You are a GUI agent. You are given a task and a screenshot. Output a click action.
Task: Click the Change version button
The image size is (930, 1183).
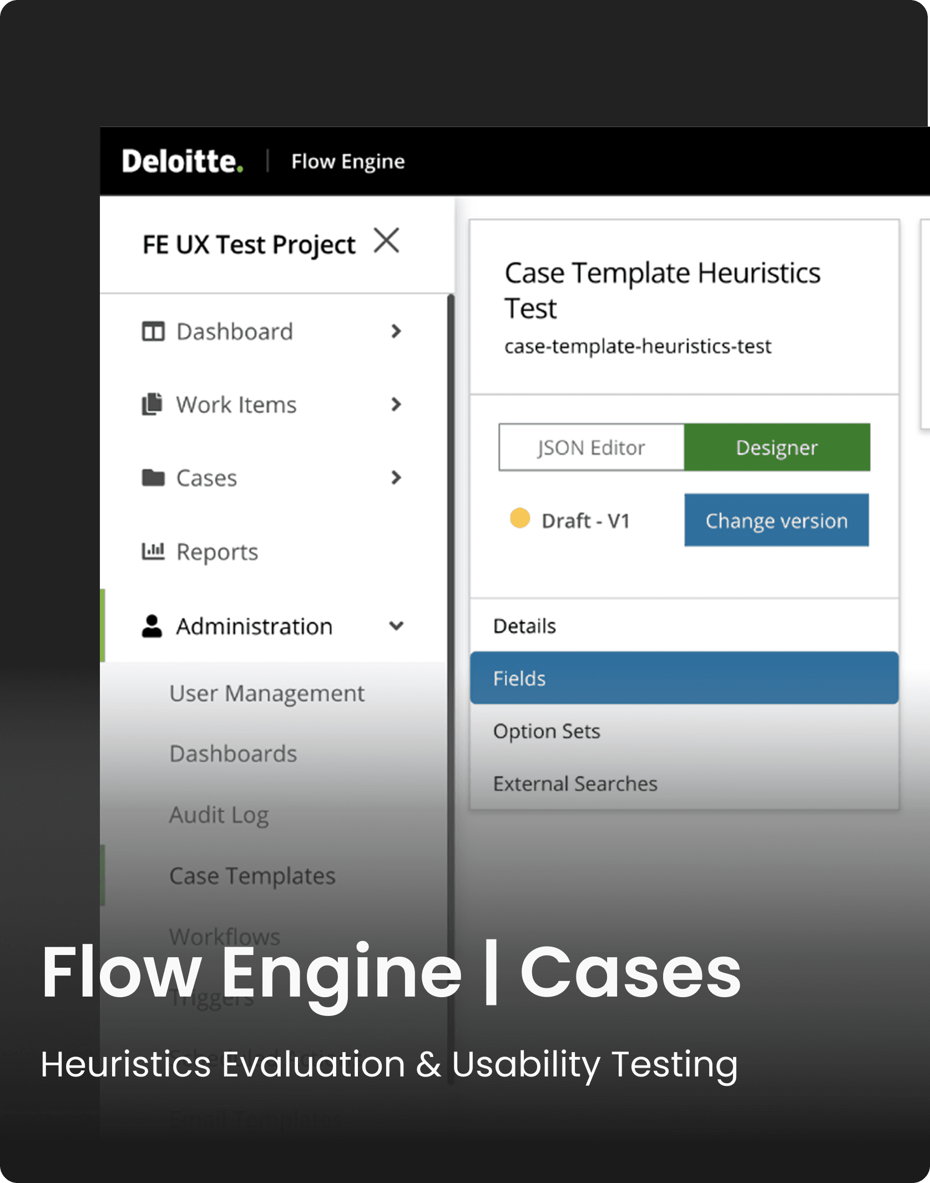(777, 520)
